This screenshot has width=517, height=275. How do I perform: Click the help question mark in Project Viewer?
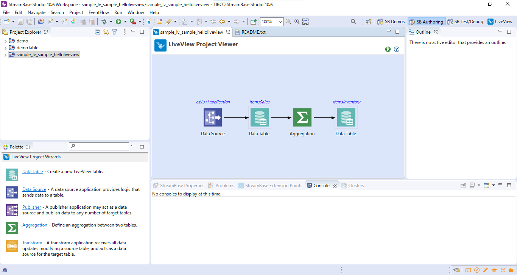click(x=397, y=49)
